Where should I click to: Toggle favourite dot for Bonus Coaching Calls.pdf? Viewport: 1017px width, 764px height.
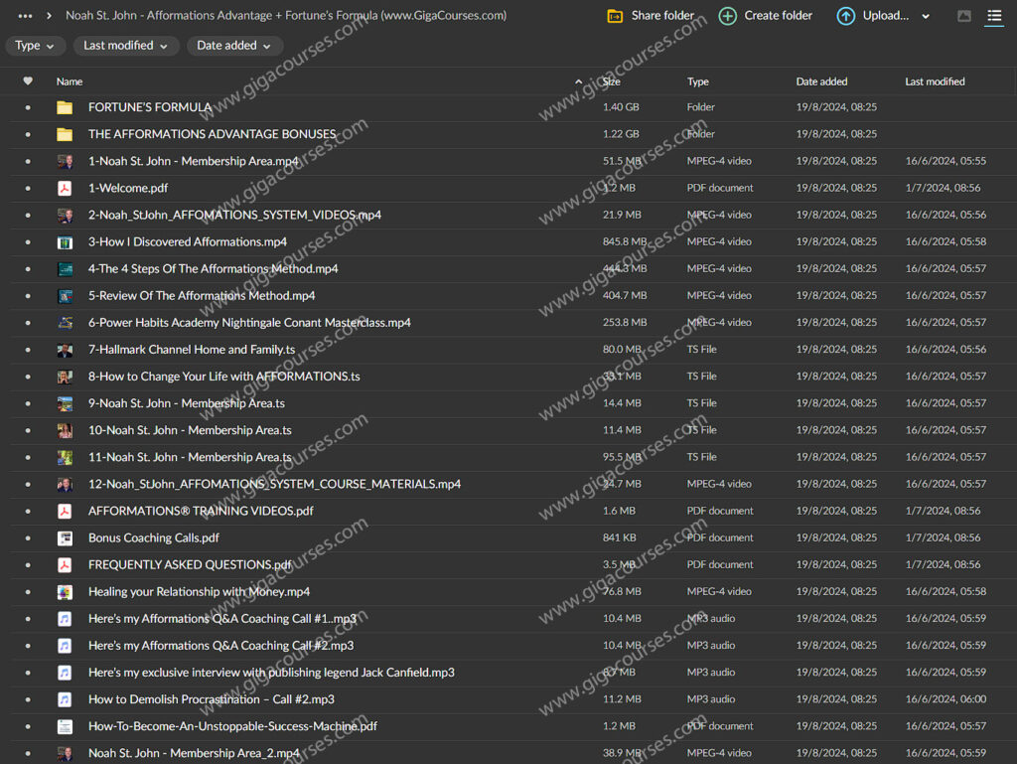[x=28, y=538]
